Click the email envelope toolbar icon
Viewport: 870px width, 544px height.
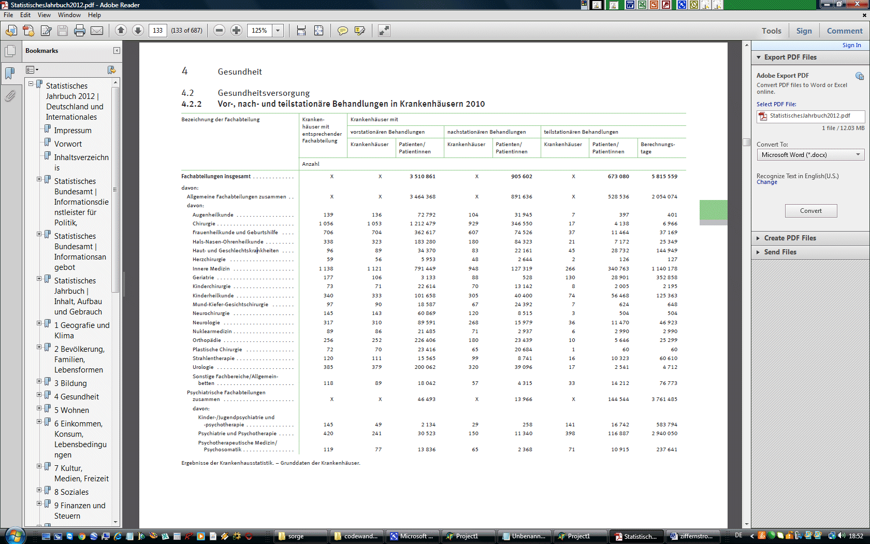click(x=97, y=31)
